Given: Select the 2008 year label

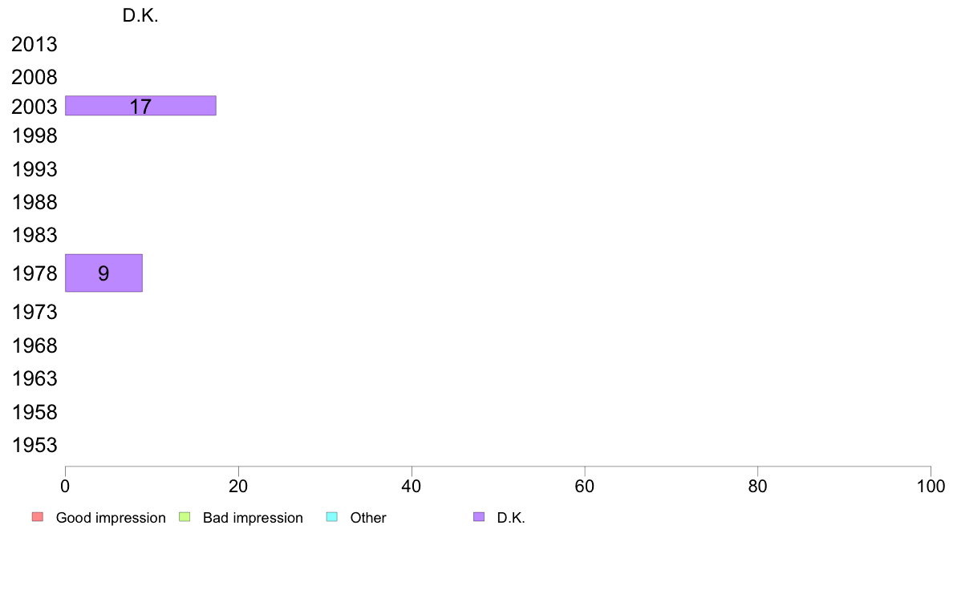Looking at the screenshot, I should 34,77.
